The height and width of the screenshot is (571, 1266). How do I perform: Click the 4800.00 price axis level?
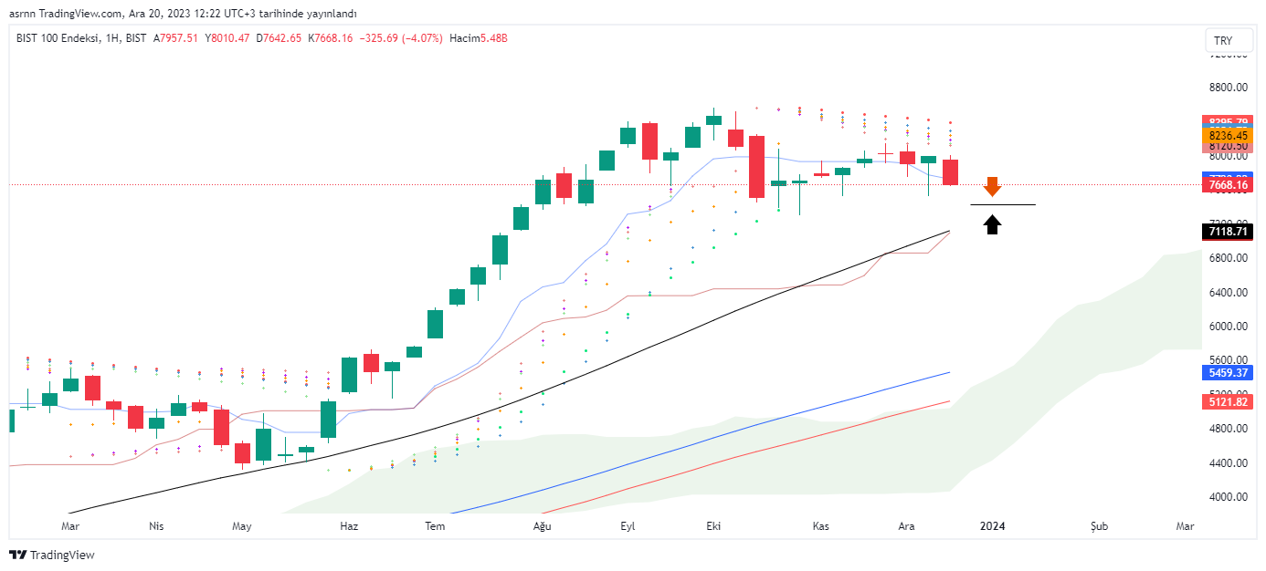1228,429
